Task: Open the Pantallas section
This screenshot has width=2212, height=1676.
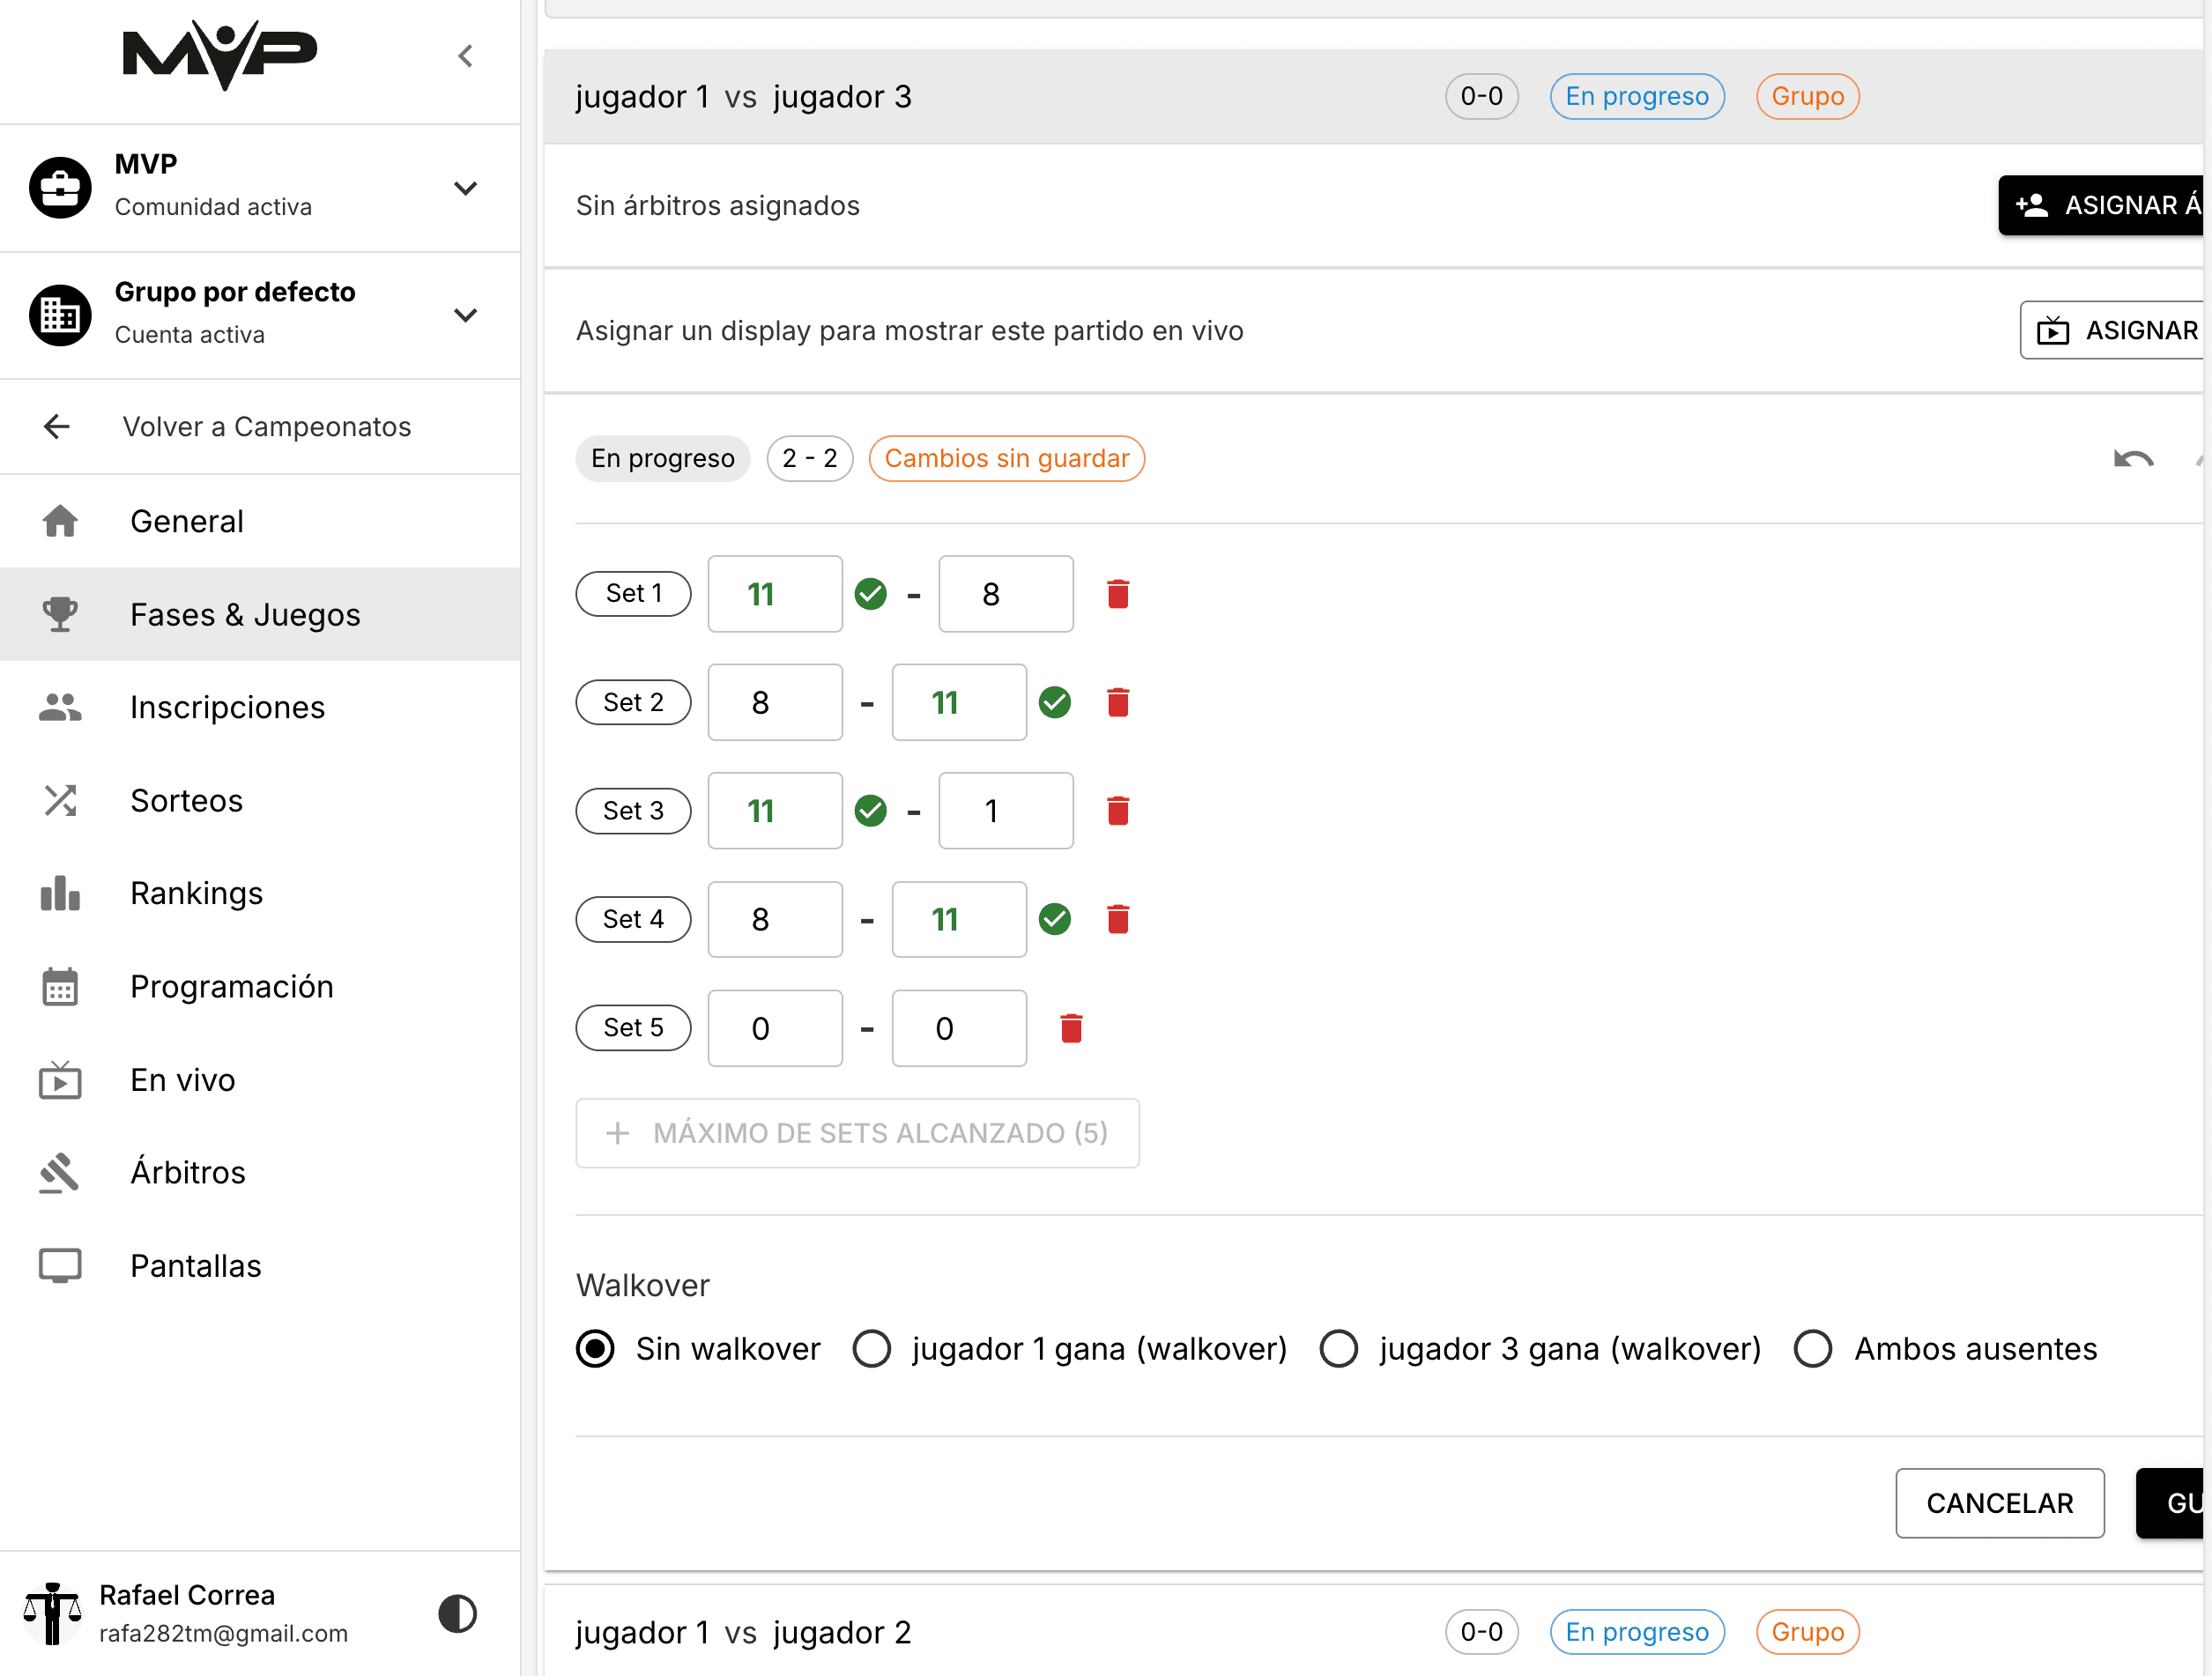Action: 195,1264
